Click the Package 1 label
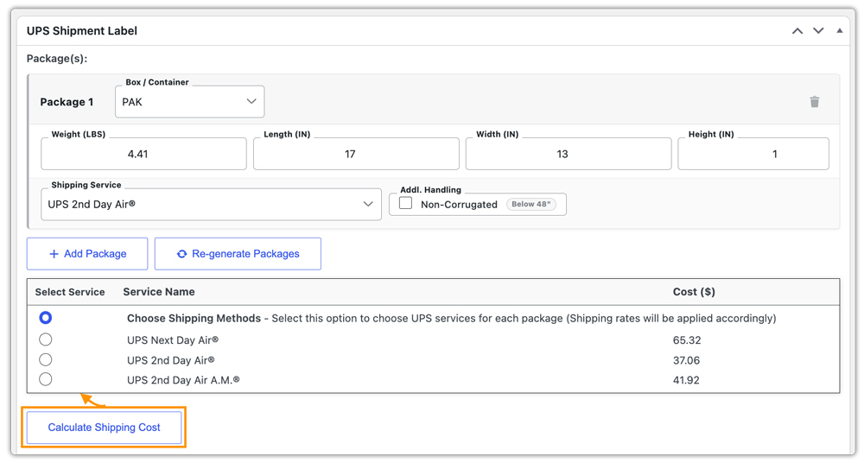 click(67, 102)
